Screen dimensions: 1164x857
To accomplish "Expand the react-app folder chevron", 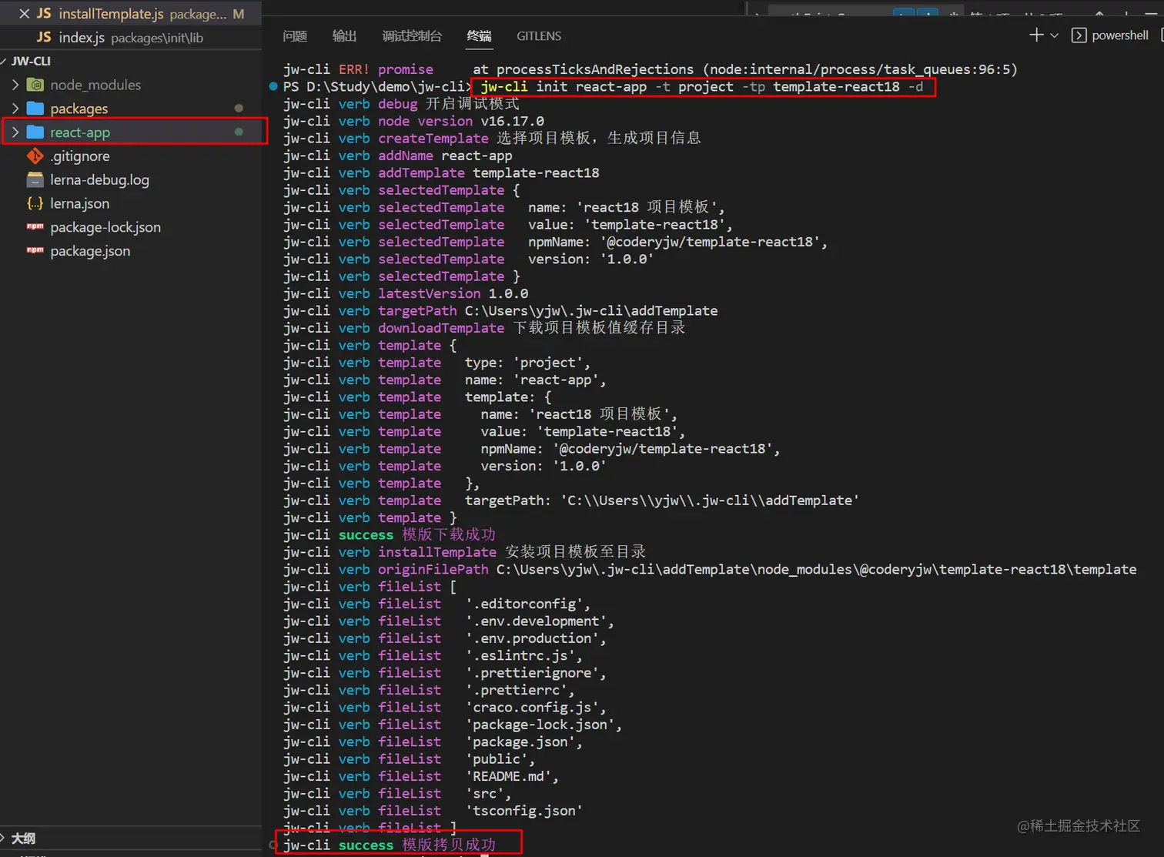I will pos(15,132).
